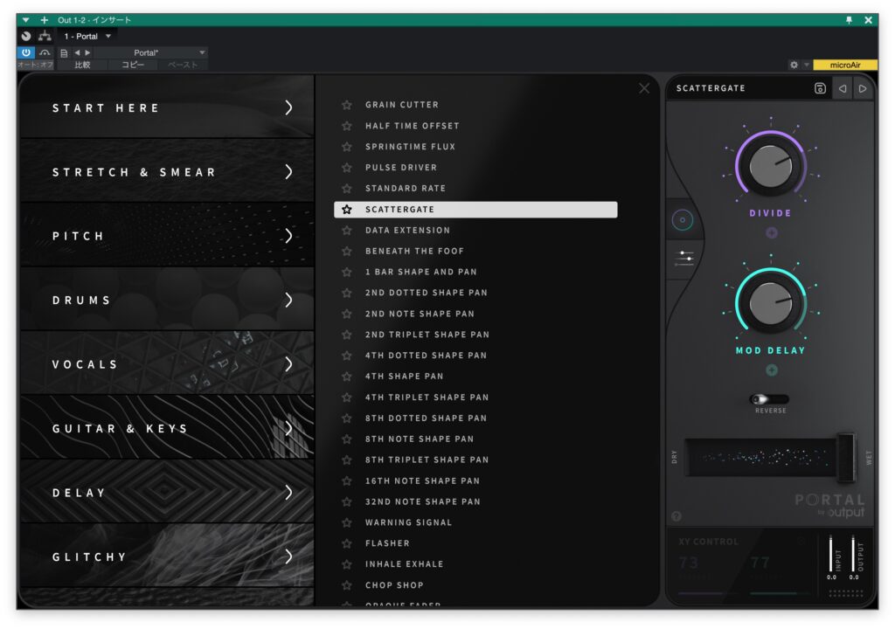Click the plus icon below DIVIDE
This screenshot has height=629, width=895.
771,232
